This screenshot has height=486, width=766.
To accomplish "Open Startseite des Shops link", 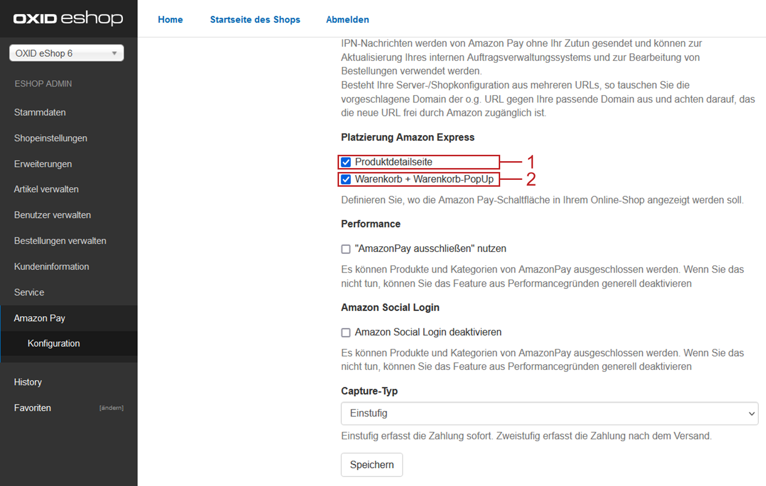I will (255, 20).
